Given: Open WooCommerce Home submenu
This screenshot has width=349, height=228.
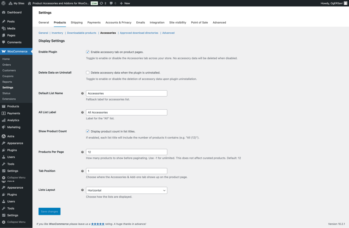Looking at the screenshot, I should tap(6, 59).
